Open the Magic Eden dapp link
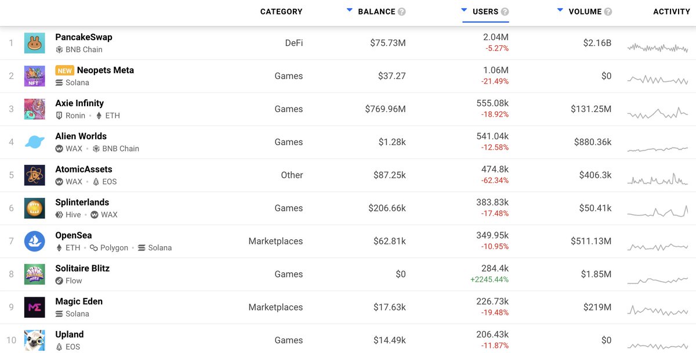This screenshot has width=696, height=353. coord(79,302)
